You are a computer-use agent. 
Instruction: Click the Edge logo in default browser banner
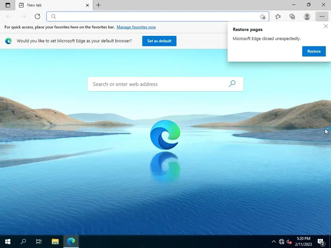coord(8,41)
